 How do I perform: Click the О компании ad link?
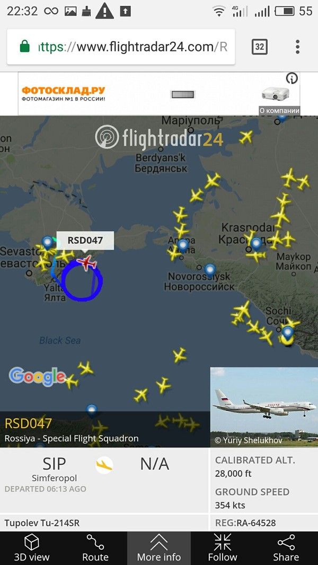[279, 111]
